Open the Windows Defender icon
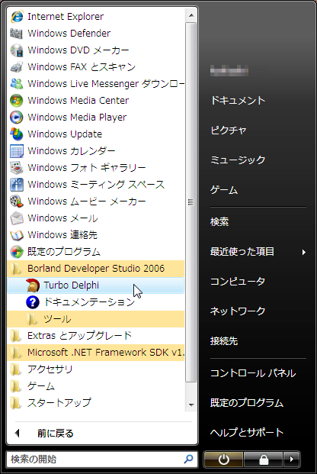Viewport: 317px width, 474px height. 16,34
